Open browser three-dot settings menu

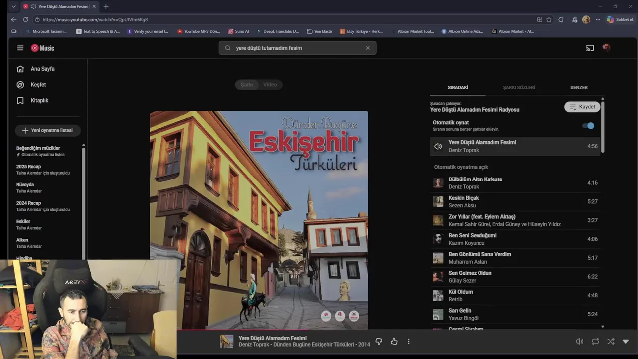click(598, 19)
